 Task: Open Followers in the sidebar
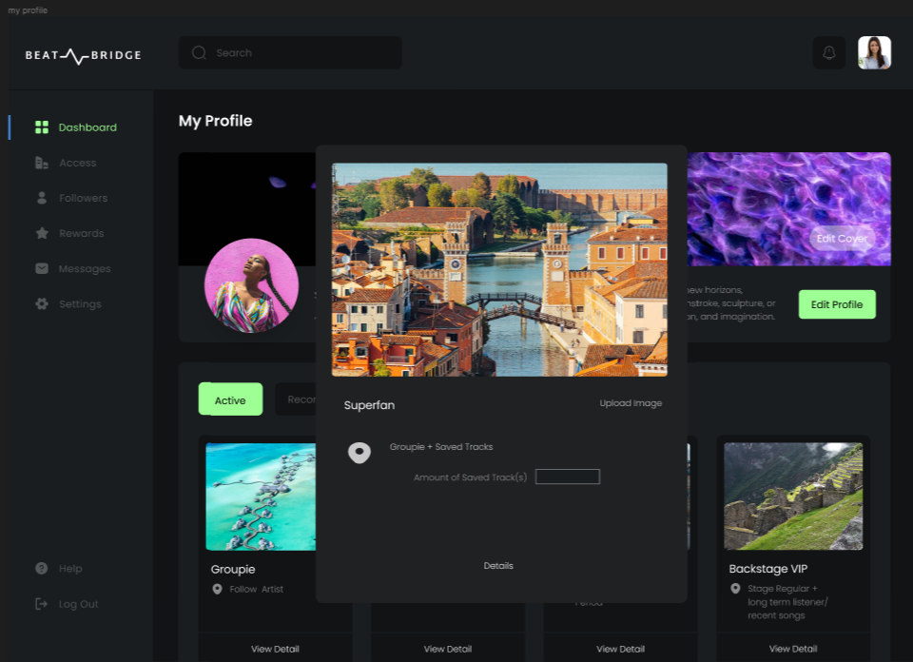click(x=84, y=198)
